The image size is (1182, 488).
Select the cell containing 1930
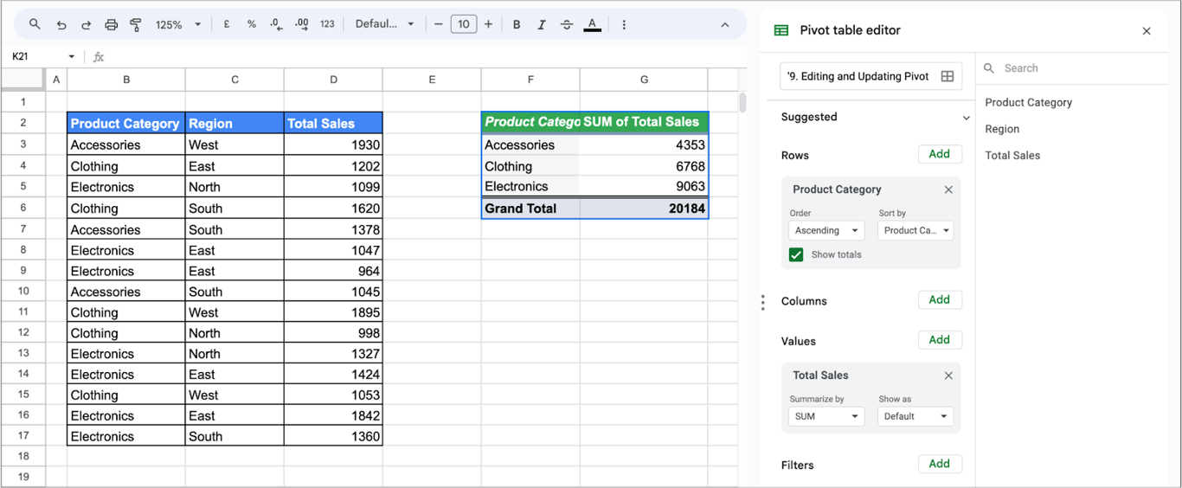pyautogui.click(x=333, y=144)
